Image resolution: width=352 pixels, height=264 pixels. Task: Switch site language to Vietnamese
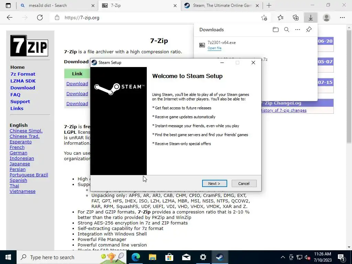pos(22,191)
